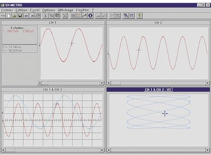
Task: Click right scroll arrow in CH 2 window
Action: [208, 83]
